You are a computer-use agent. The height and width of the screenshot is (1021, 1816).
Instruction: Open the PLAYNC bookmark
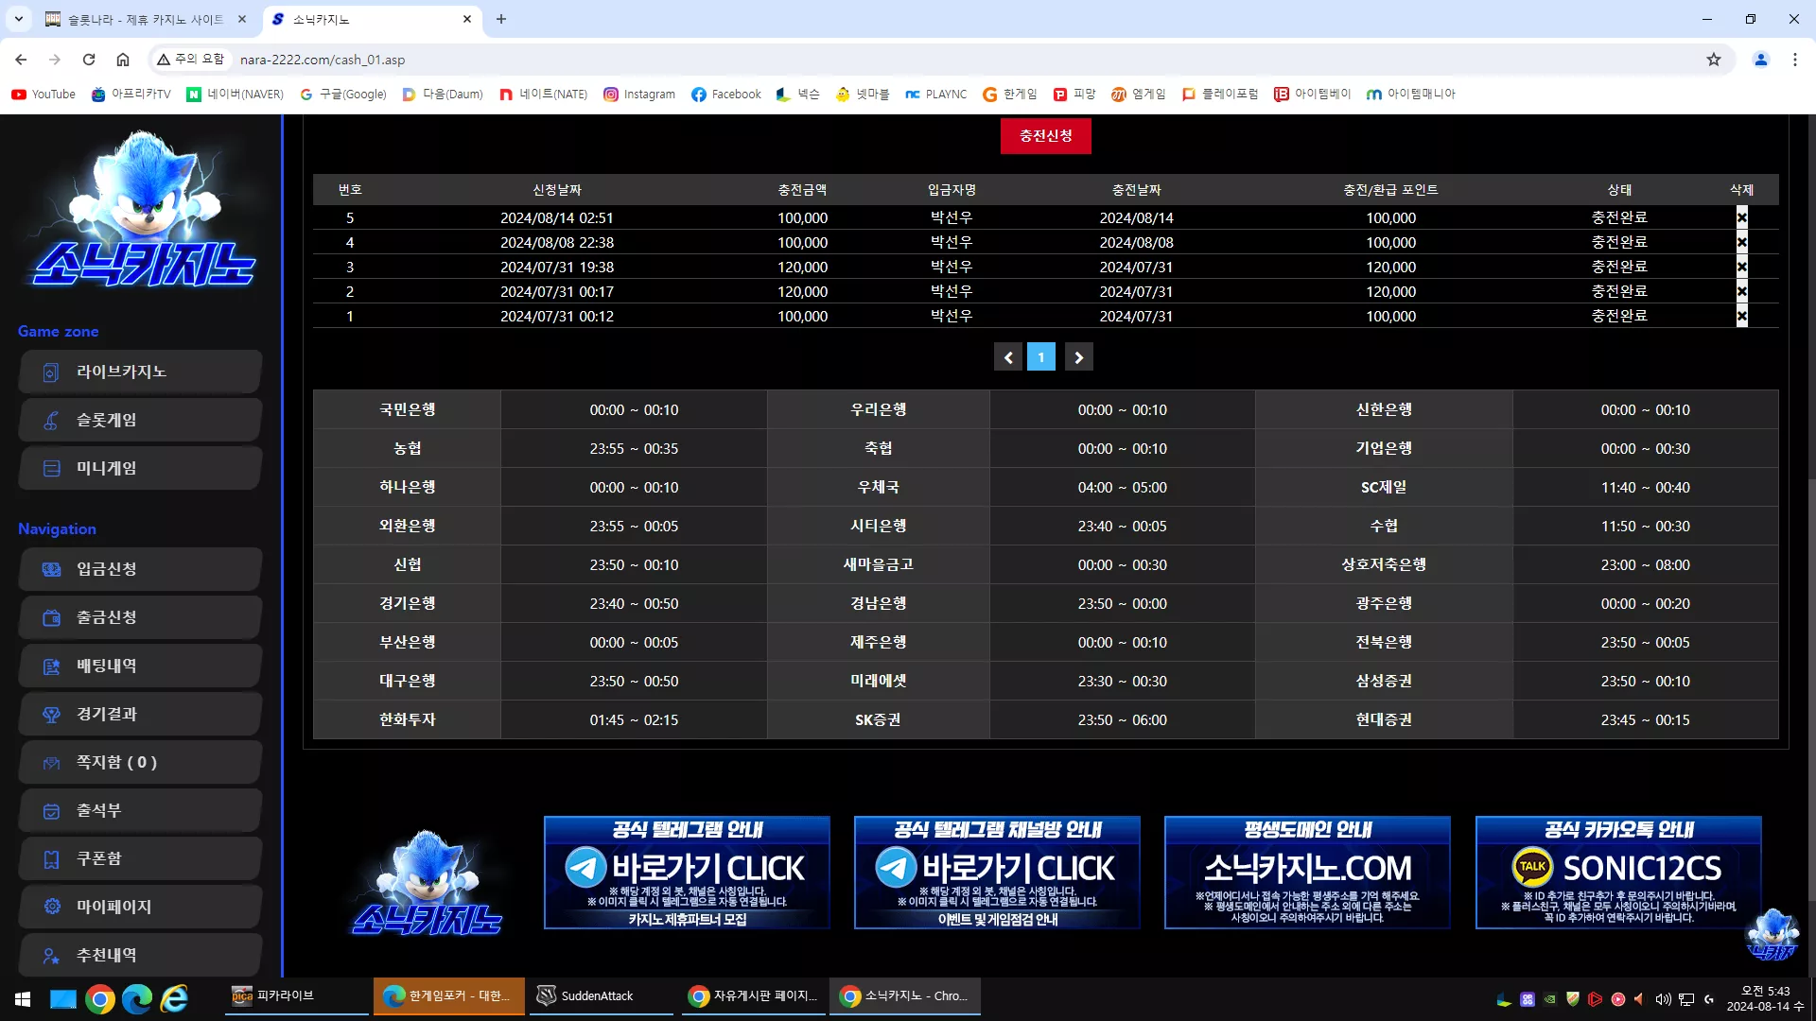pyautogui.click(x=936, y=95)
